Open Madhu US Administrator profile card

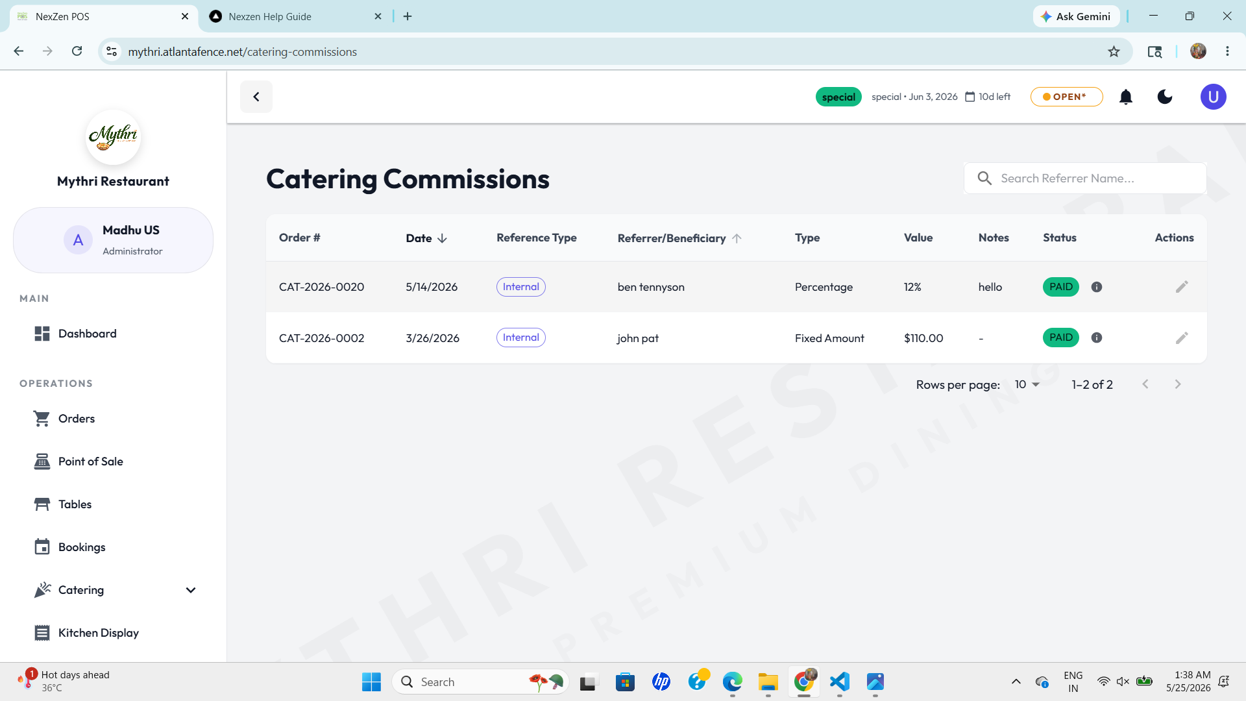(x=113, y=240)
